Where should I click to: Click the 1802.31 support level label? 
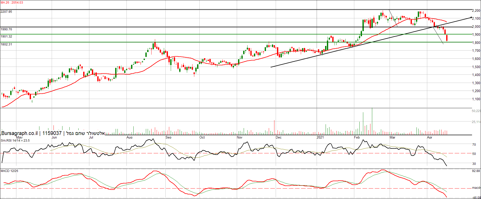coord(6,44)
